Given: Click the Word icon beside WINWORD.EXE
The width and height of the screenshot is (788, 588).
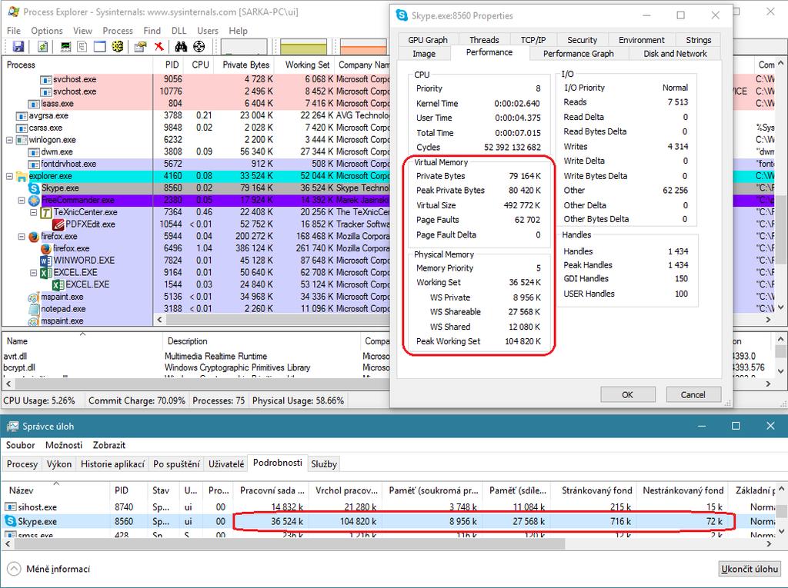Looking at the screenshot, I should pyautogui.click(x=46, y=260).
